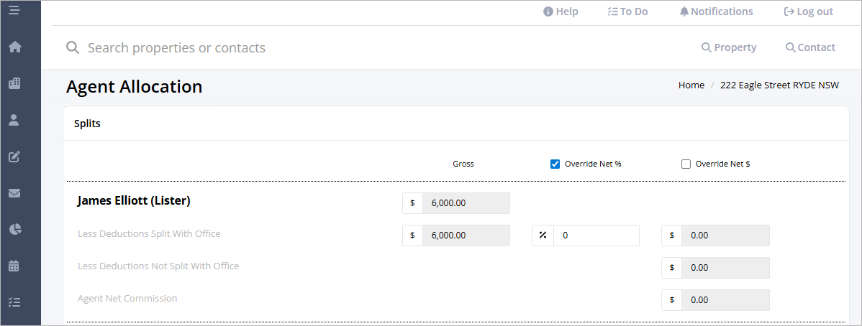Screen dimensions: 862x326
Task: Open the calendar sidebar icon
Action: pos(14,266)
